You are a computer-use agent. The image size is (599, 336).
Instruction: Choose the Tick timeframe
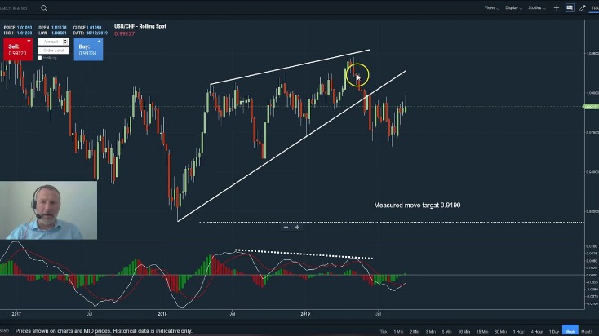(x=384, y=331)
